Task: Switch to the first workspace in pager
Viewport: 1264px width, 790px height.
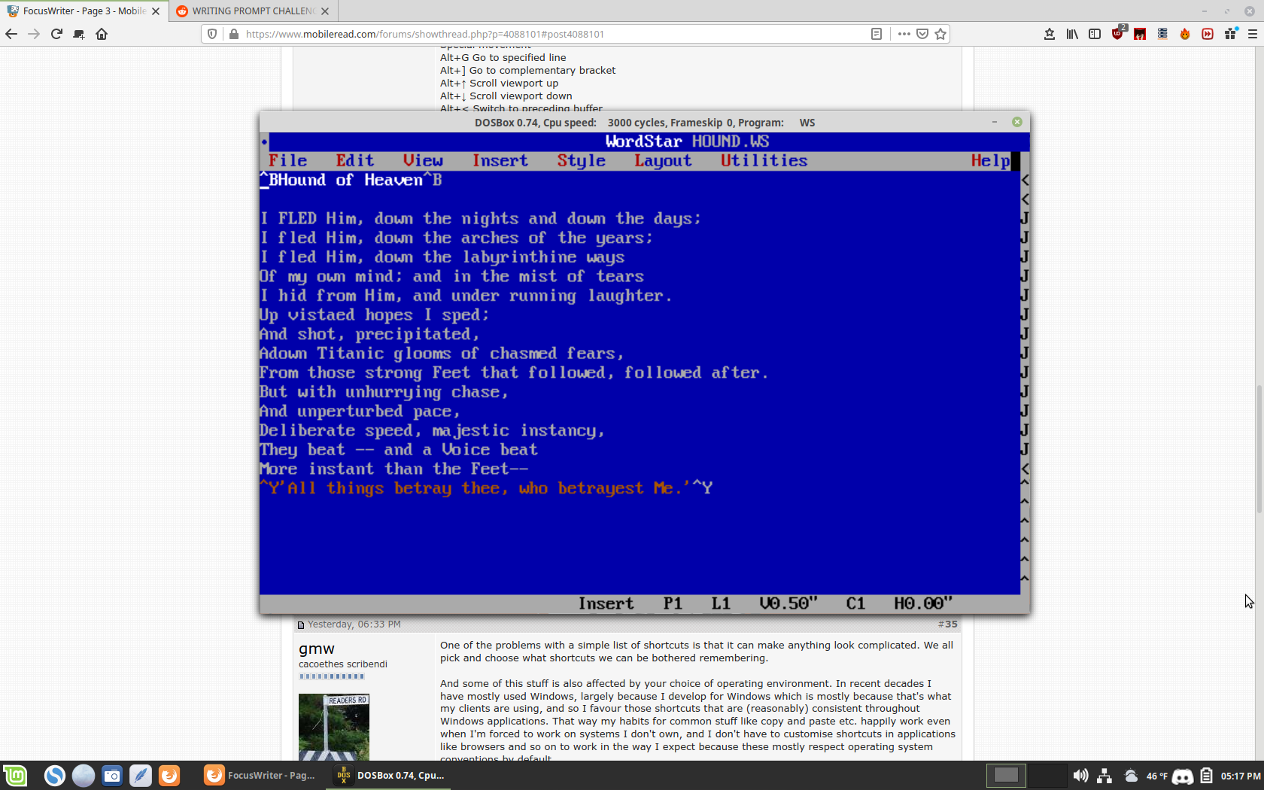Action: click(x=1006, y=775)
